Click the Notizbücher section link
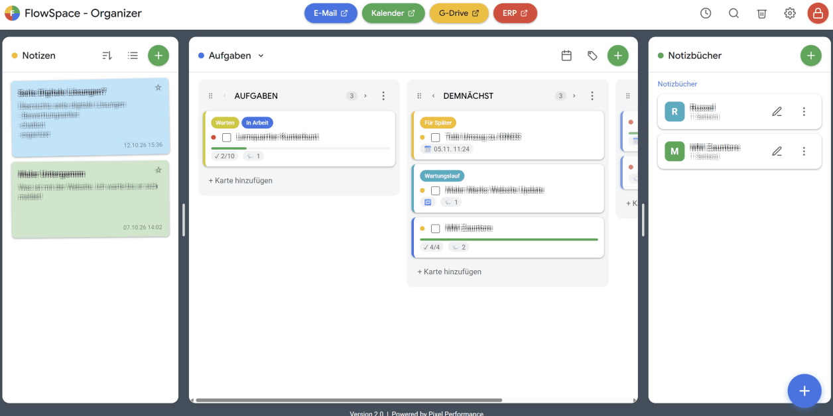 pyautogui.click(x=677, y=84)
